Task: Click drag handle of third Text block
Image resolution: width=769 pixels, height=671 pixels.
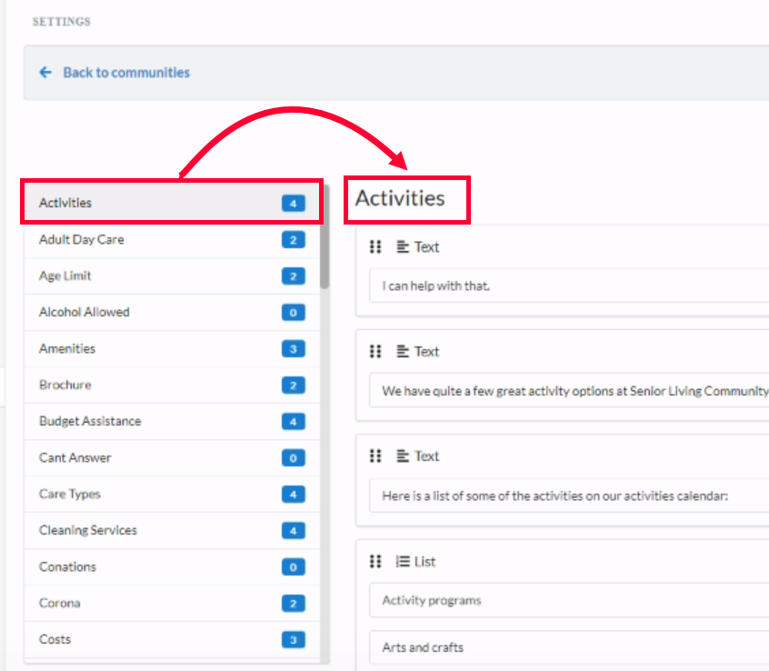Action: click(x=375, y=456)
